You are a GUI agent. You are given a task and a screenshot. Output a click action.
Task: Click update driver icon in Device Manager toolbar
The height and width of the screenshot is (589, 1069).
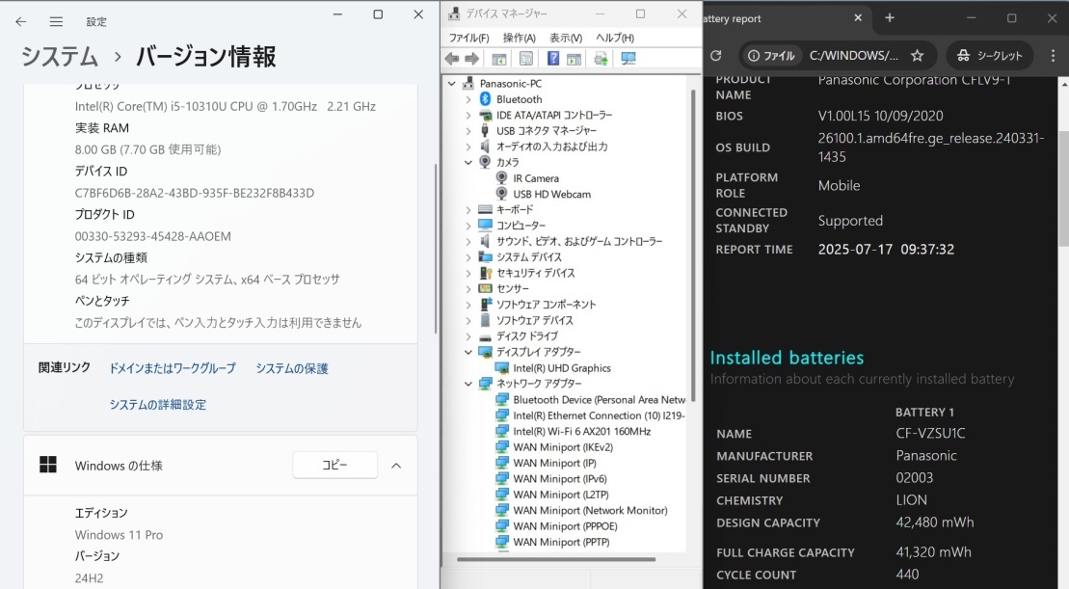(x=601, y=59)
